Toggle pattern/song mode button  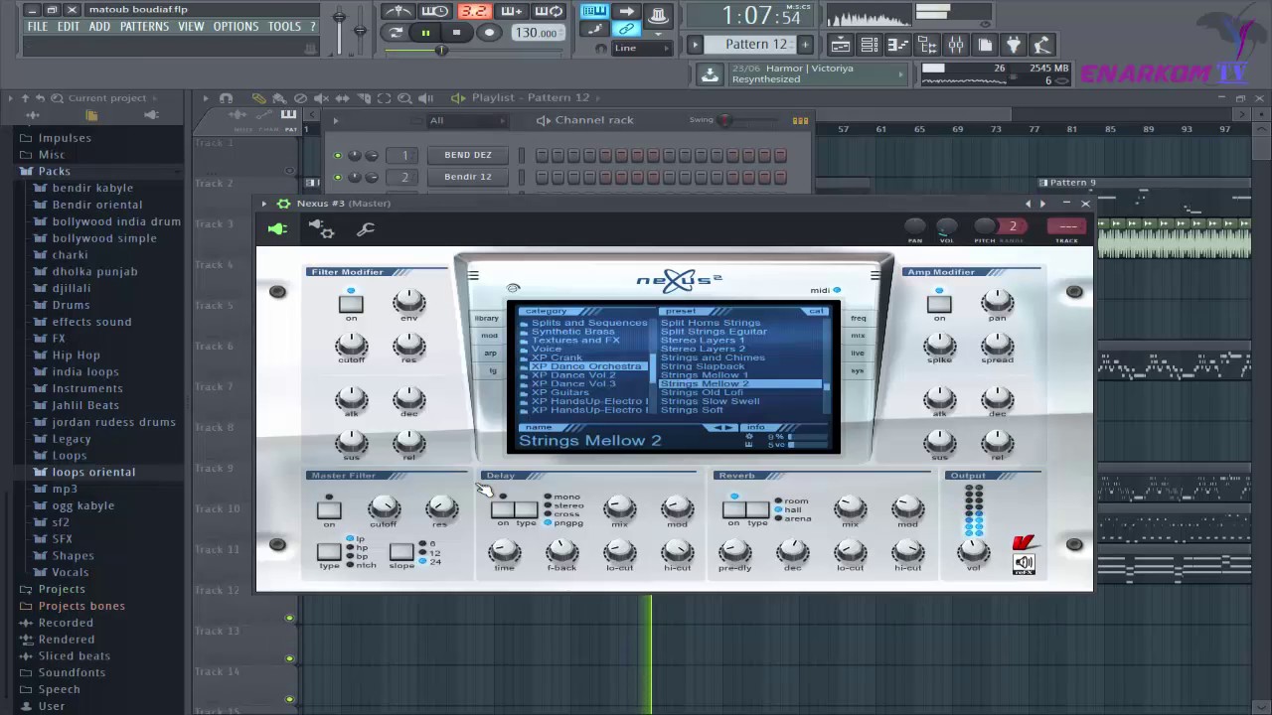[x=396, y=33]
